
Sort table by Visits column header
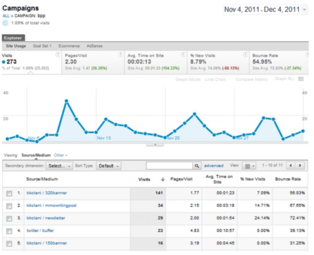coord(144,179)
